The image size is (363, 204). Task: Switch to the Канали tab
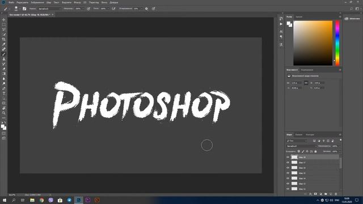(299, 135)
